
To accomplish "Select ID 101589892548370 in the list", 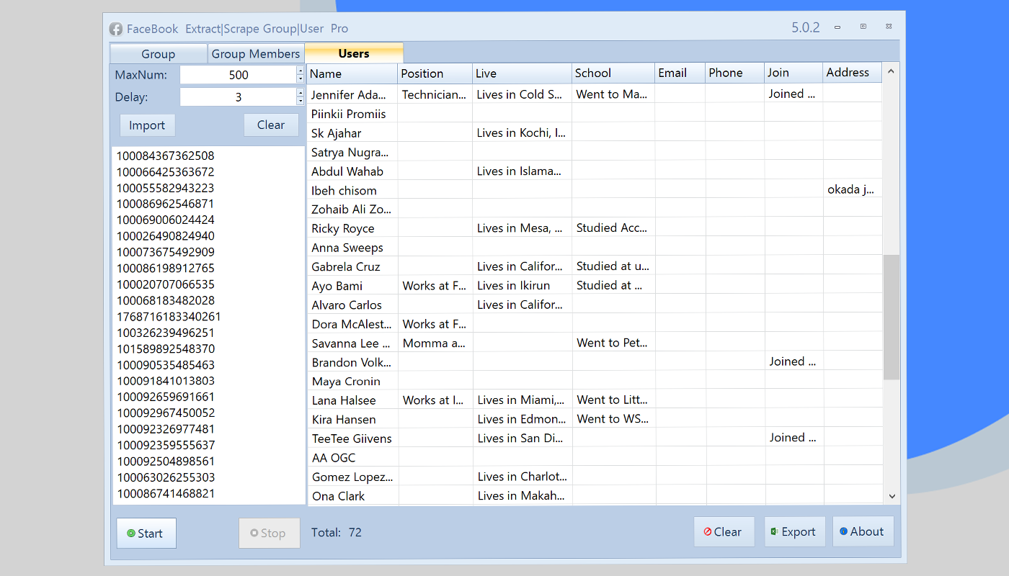I will pyautogui.click(x=166, y=348).
